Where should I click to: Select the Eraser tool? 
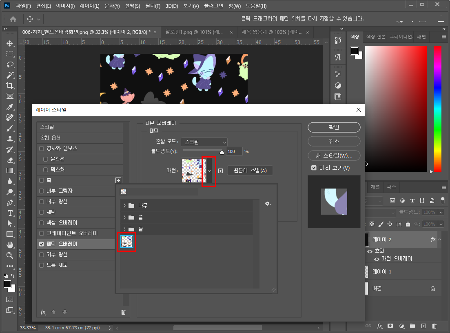pos(10,160)
